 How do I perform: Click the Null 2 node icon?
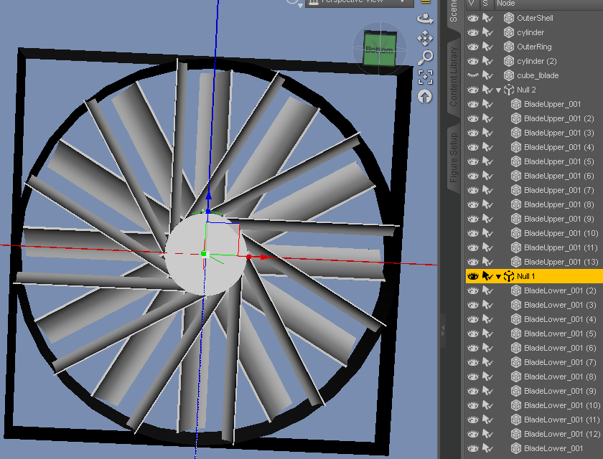click(509, 90)
